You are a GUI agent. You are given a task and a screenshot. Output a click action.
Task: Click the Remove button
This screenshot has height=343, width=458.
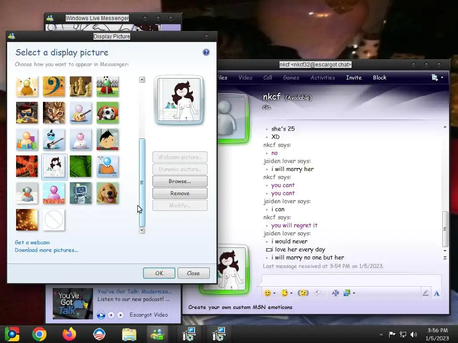(x=180, y=193)
